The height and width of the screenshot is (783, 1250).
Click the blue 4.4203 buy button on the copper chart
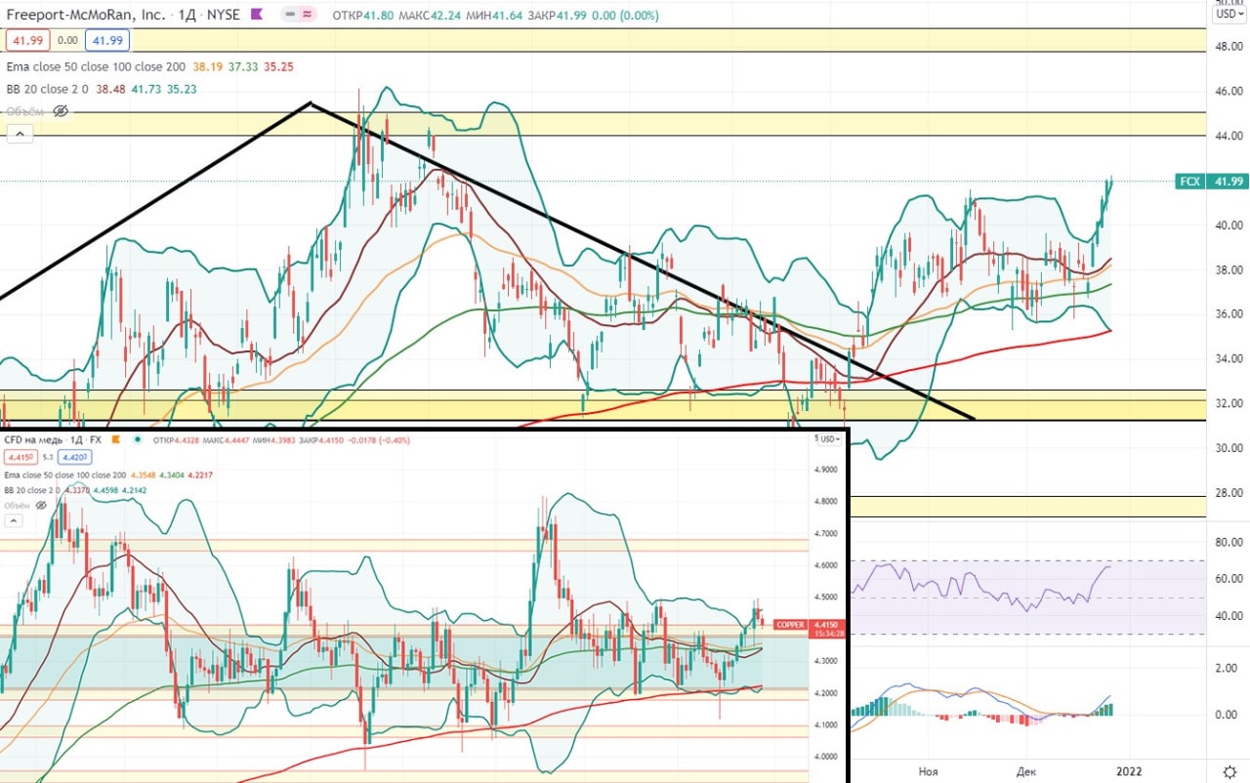click(74, 457)
